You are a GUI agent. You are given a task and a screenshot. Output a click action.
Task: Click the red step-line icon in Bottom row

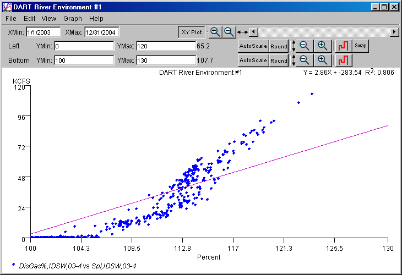coord(344,59)
